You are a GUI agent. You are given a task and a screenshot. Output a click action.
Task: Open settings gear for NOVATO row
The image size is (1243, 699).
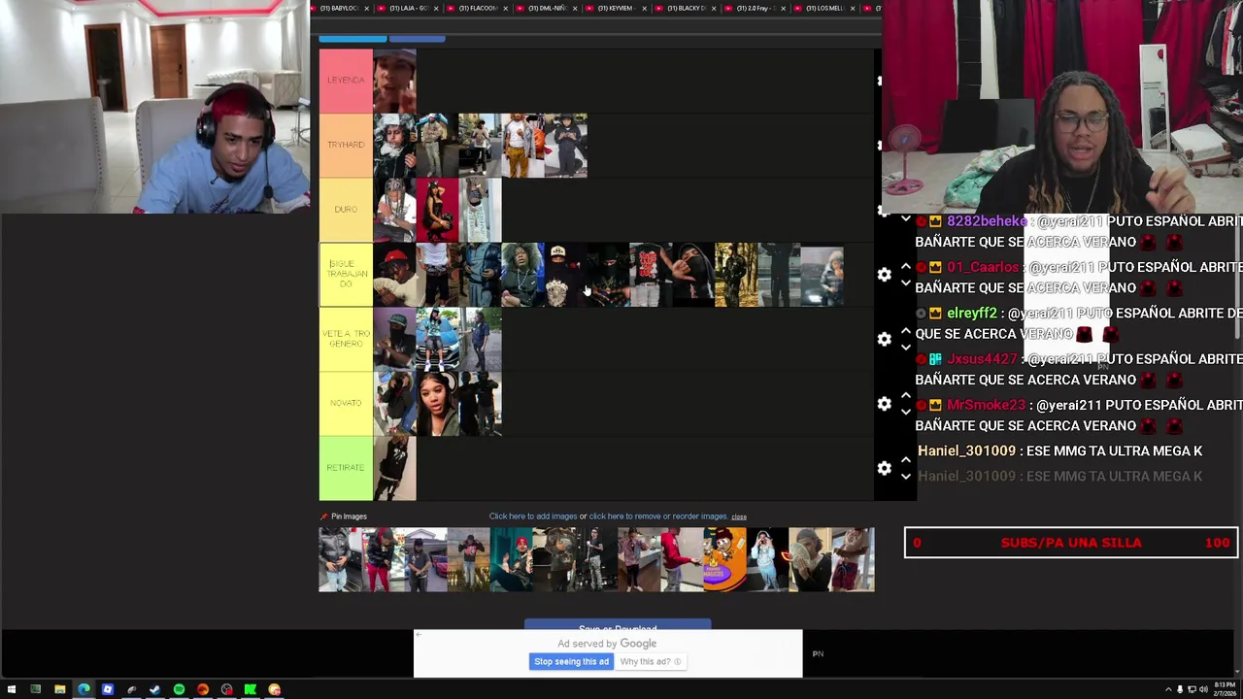pos(884,404)
